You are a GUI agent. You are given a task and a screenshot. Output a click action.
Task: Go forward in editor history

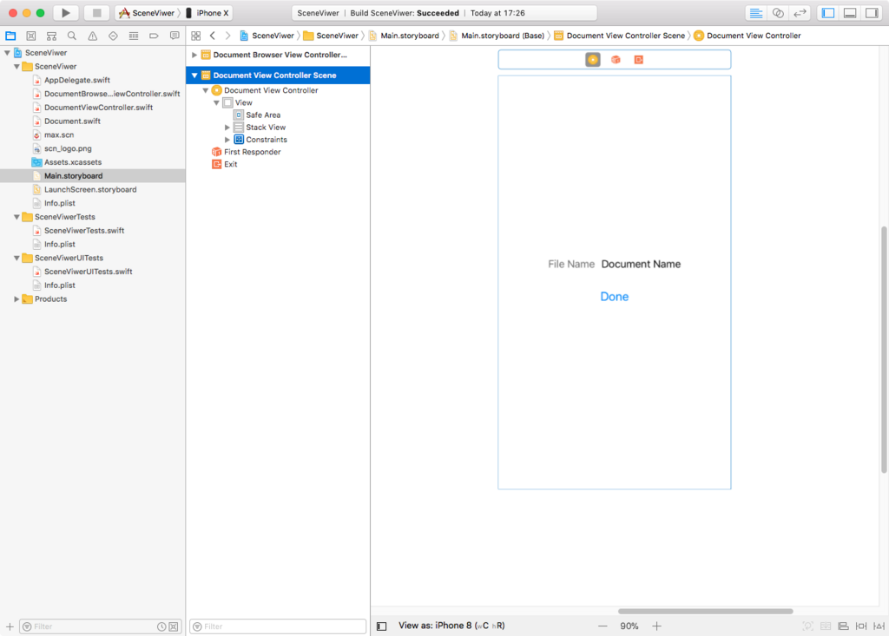(228, 36)
